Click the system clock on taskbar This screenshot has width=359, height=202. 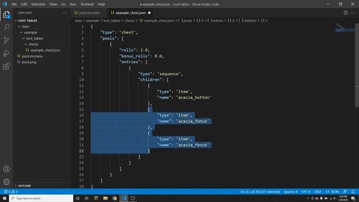coord(343,198)
